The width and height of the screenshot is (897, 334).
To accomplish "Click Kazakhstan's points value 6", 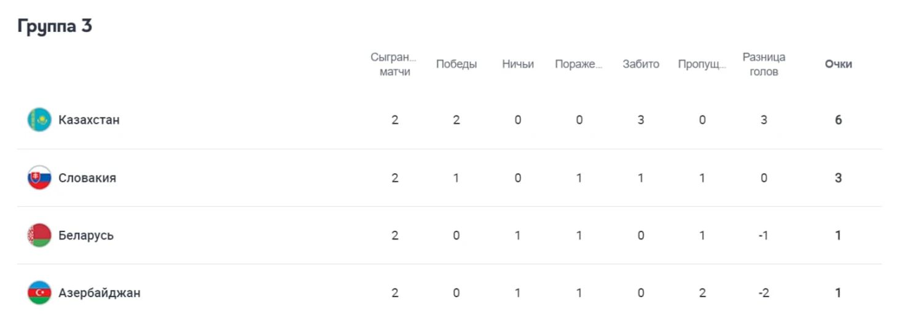I will pyautogui.click(x=838, y=120).
